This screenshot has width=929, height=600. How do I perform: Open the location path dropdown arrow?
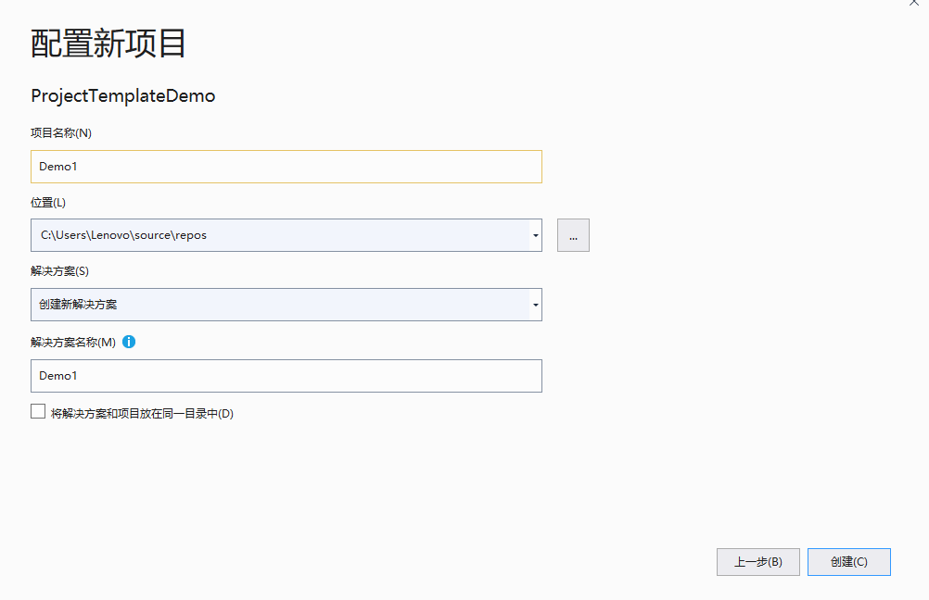536,235
